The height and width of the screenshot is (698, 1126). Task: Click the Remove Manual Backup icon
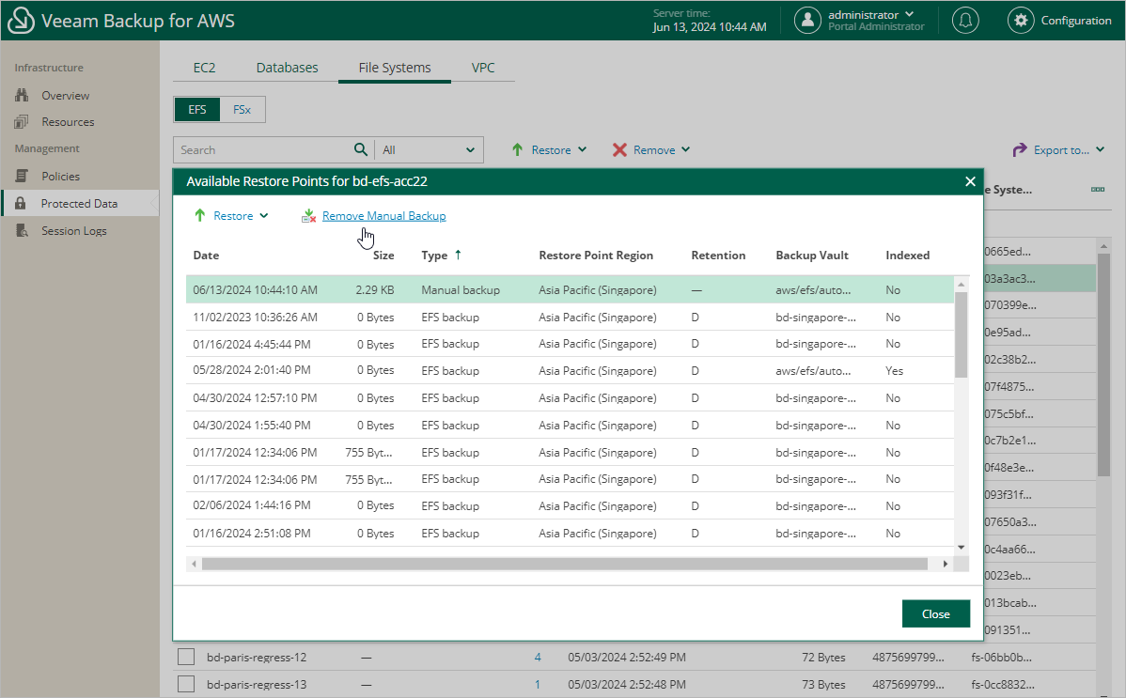pos(308,215)
